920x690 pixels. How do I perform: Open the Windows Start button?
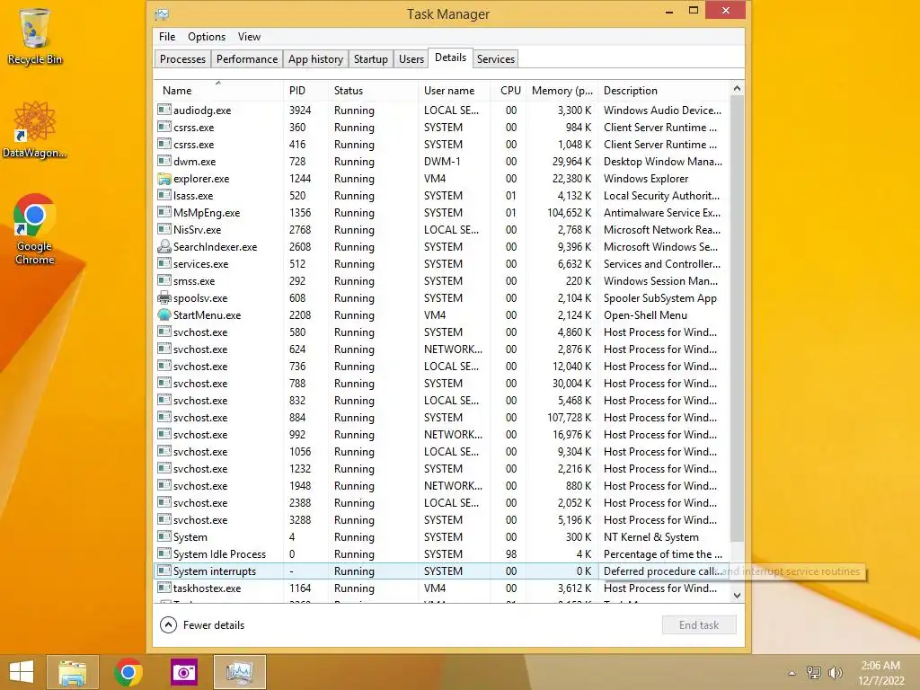[x=22, y=672]
